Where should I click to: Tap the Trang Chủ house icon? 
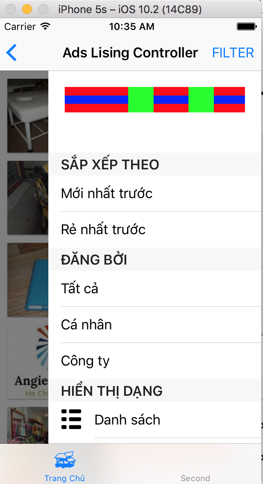[65, 460]
